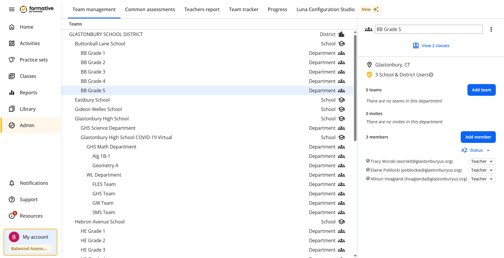Click the Practice sets cards icon
Viewport: 504px width, 258px height.
click(x=12, y=60)
